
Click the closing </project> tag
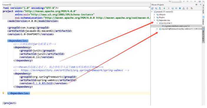point(9,103)
